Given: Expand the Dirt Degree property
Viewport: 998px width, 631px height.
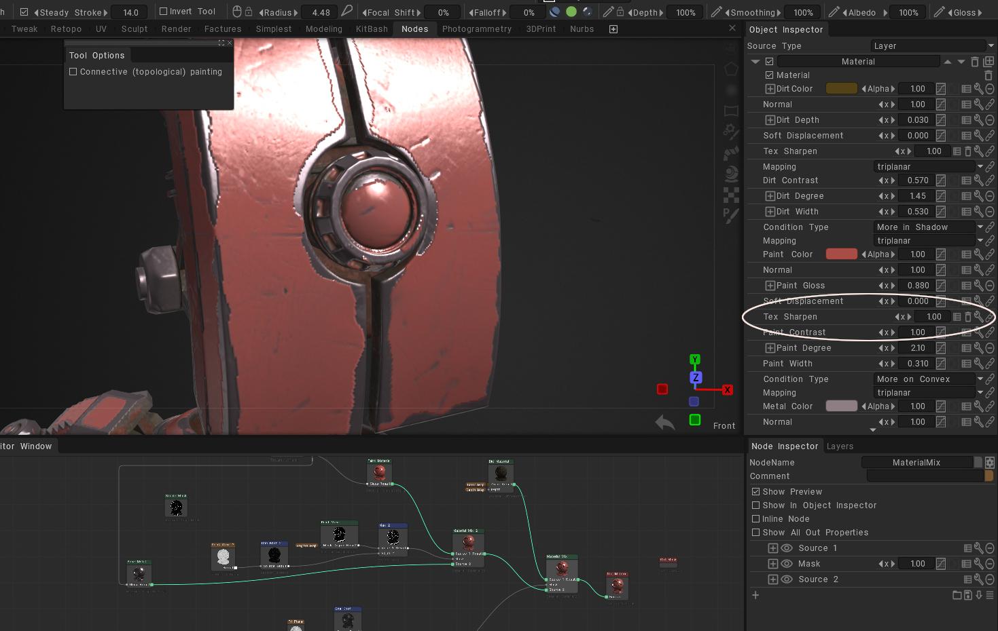Looking at the screenshot, I should (x=770, y=196).
